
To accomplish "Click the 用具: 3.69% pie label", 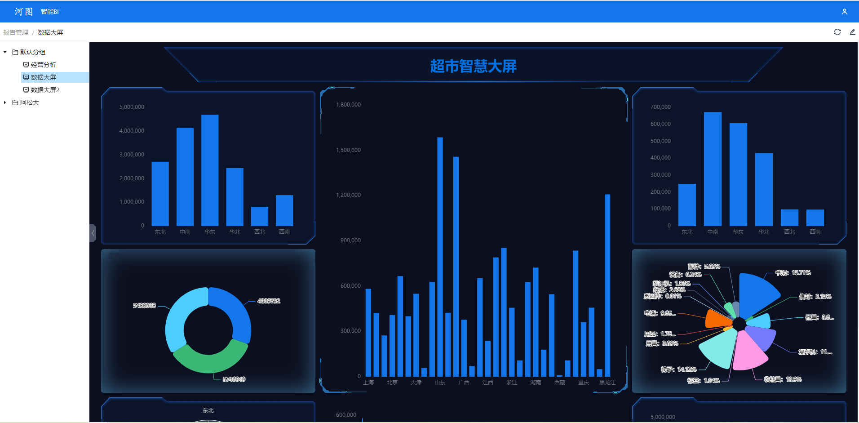I will tap(662, 343).
